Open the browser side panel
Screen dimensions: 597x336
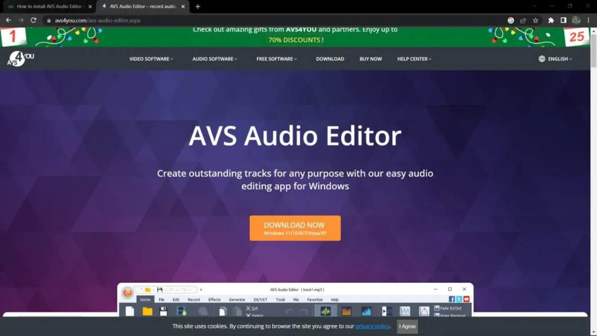(x=563, y=21)
